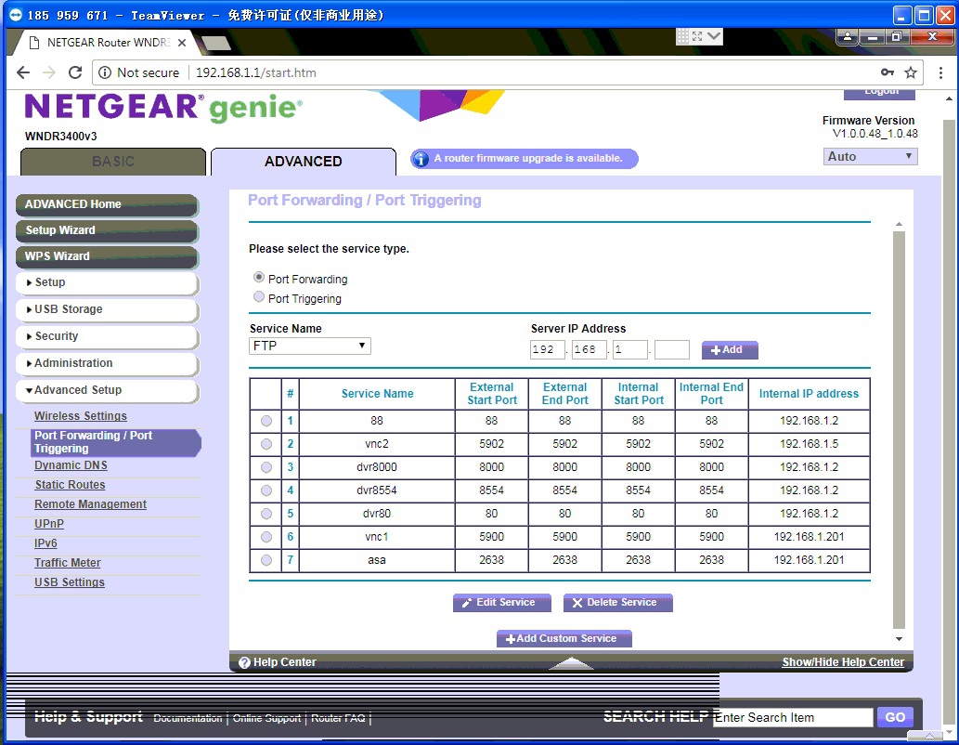Click the Delete Service button
This screenshot has width=959, height=745.
coord(617,603)
